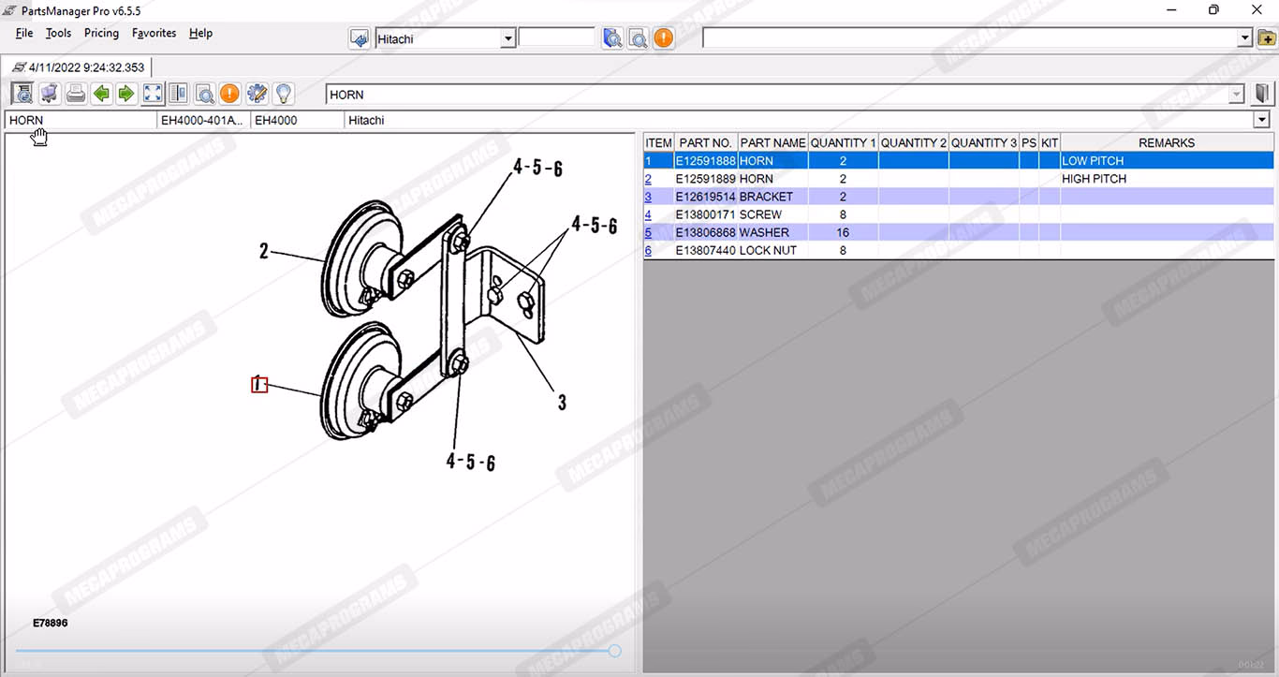This screenshot has height=677, width=1279.
Task: Open the Favorites menu
Action: point(154,33)
